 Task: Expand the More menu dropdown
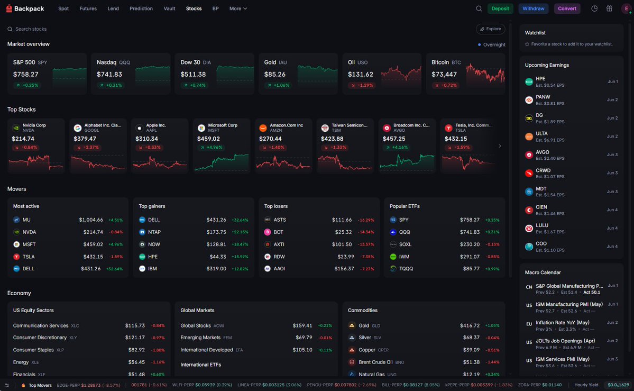(x=238, y=8)
